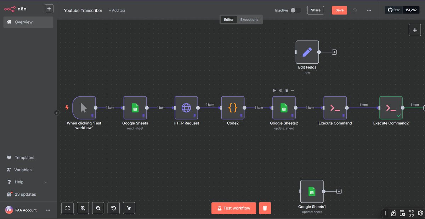Open the add node panel plus button
The height and width of the screenshot is (219, 425).
(415, 30)
